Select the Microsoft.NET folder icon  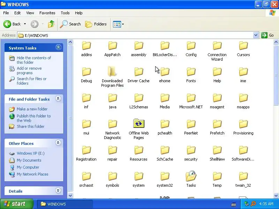point(191,98)
